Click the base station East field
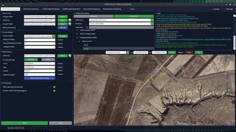236x132 pixels. pyautogui.click(x=39, y=67)
